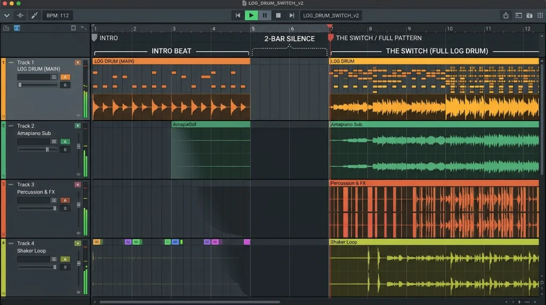546x305 pixels.
Task: Click the Track 2 value box showing 0
Action: coord(65,149)
